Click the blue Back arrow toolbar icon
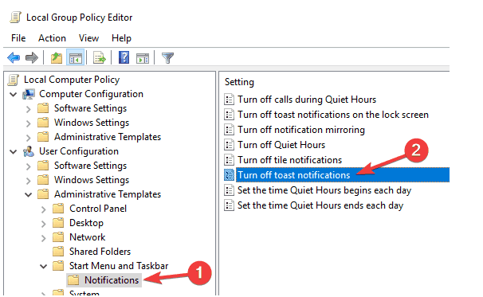The image size is (483, 297). [14, 57]
